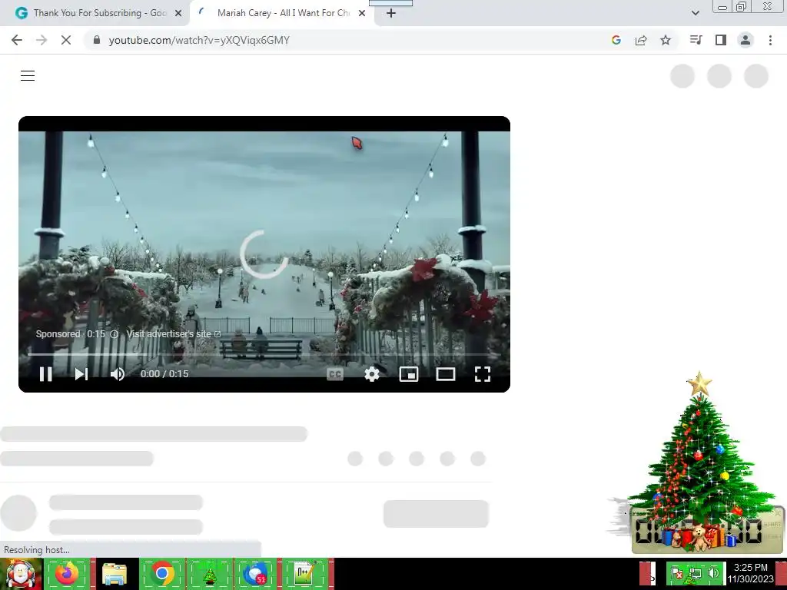
Task: Click video timestamp 0:00 / 0:15
Action: [164, 374]
